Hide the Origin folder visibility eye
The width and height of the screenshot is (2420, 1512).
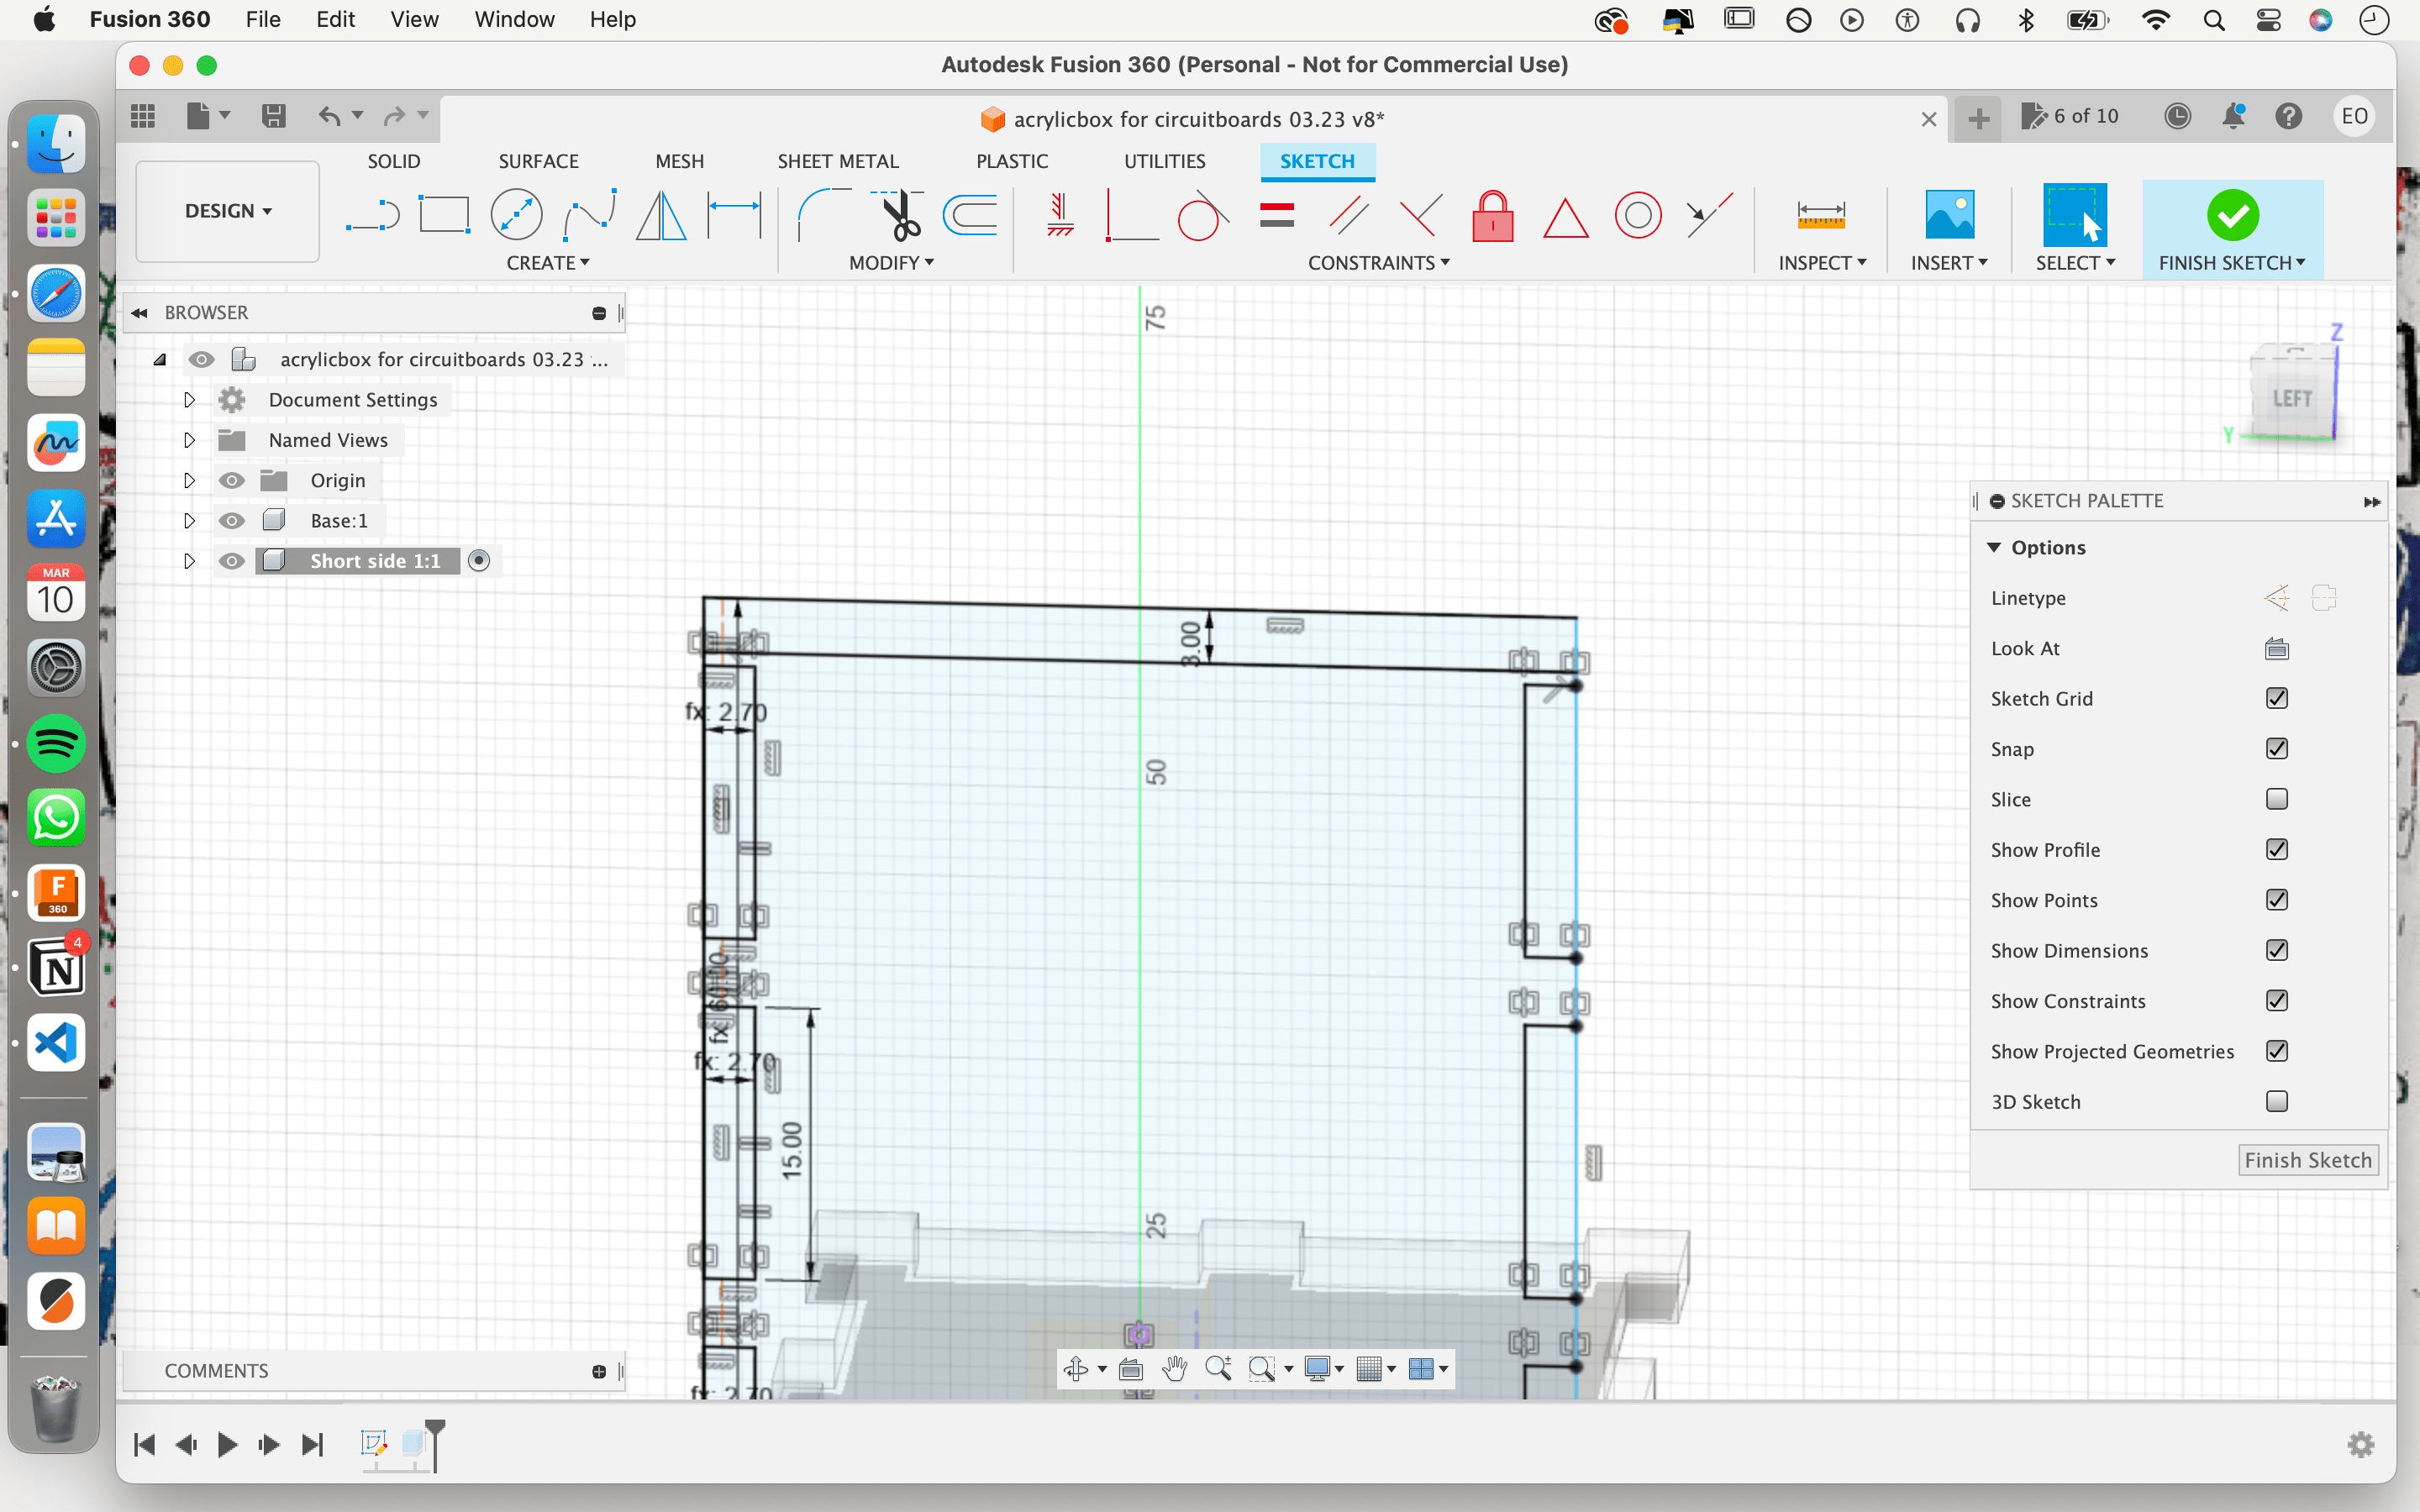(x=232, y=481)
